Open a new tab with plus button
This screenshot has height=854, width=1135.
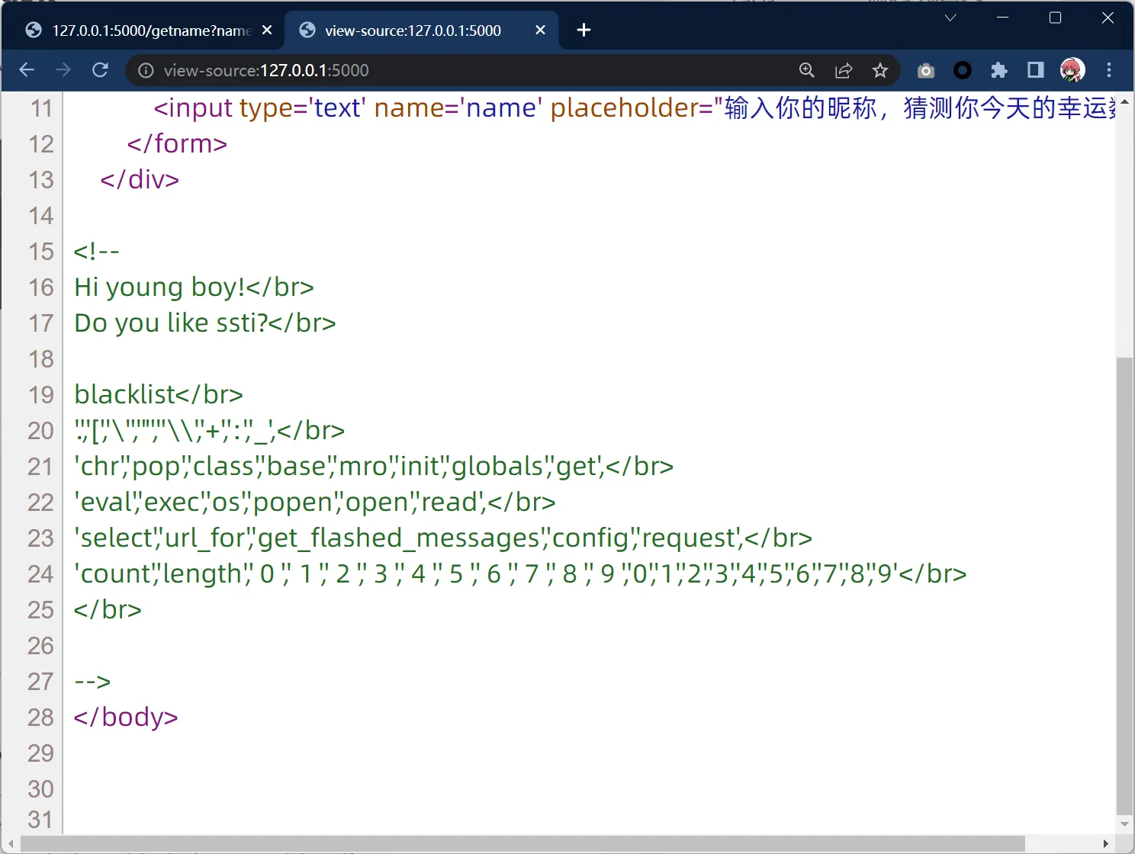(584, 30)
